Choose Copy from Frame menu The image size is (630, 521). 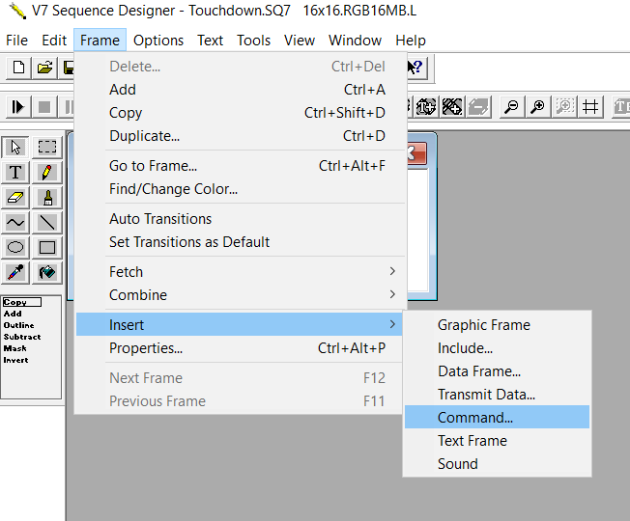(240, 113)
